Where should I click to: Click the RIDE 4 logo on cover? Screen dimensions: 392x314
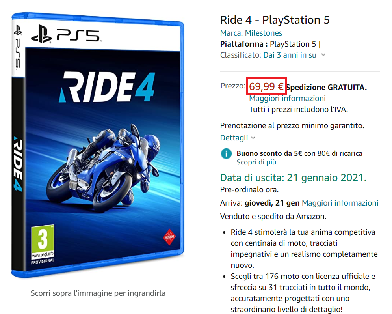pyautogui.click(x=108, y=87)
